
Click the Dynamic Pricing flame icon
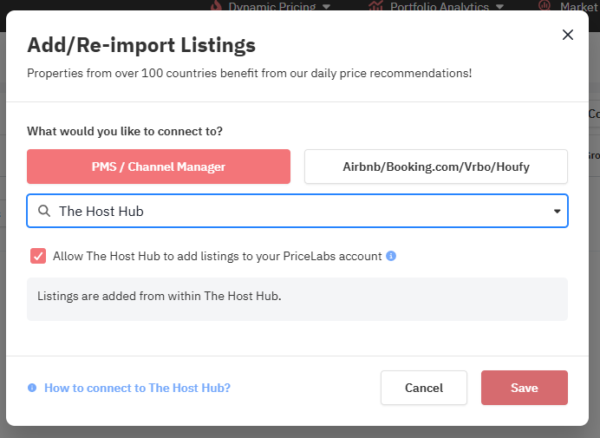coord(216,5)
